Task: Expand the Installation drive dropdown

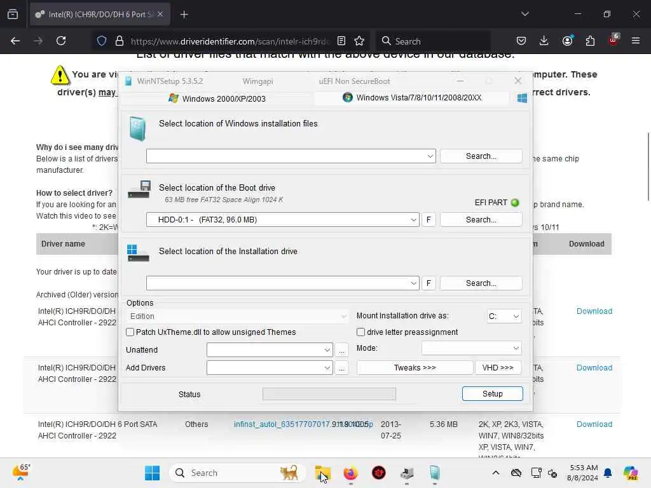Action: click(x=413, y=283)
